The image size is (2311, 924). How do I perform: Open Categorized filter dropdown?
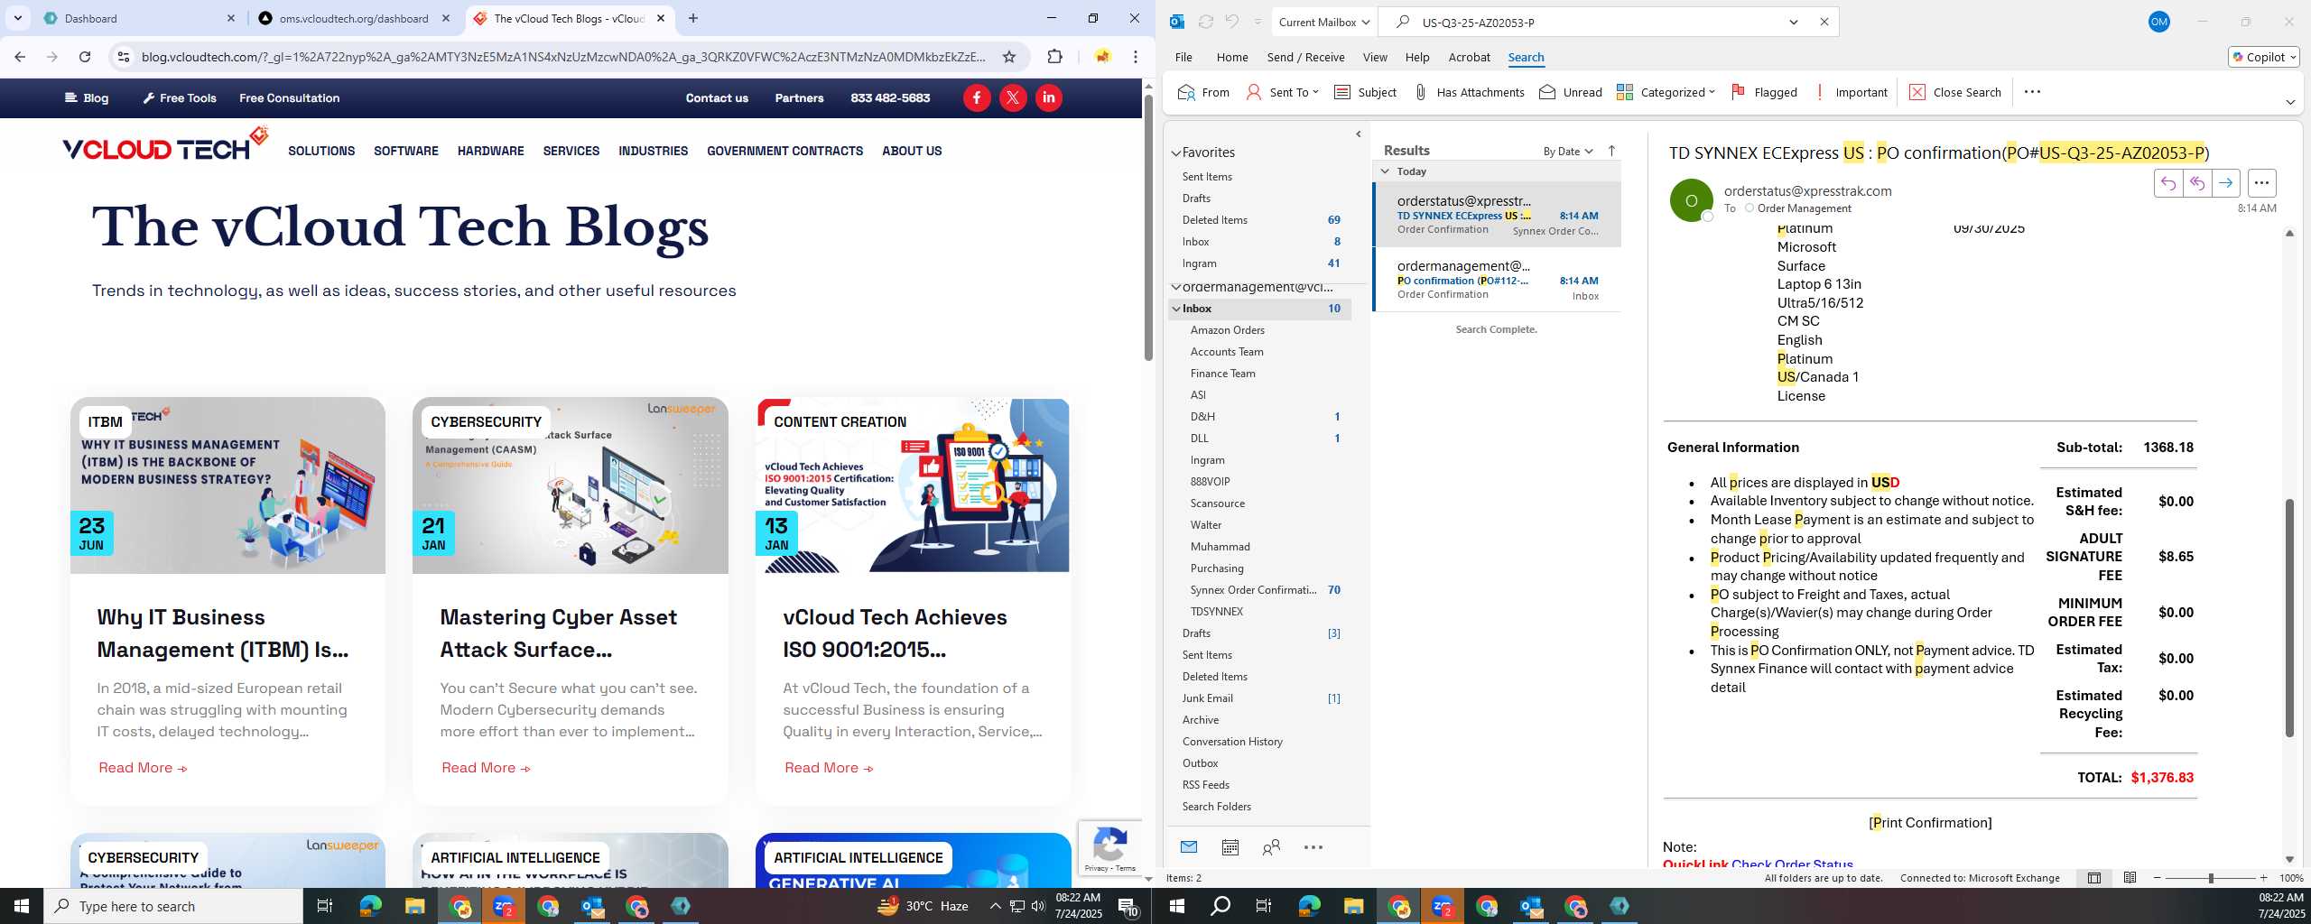pyautogui.click(x=1666, y=92)
